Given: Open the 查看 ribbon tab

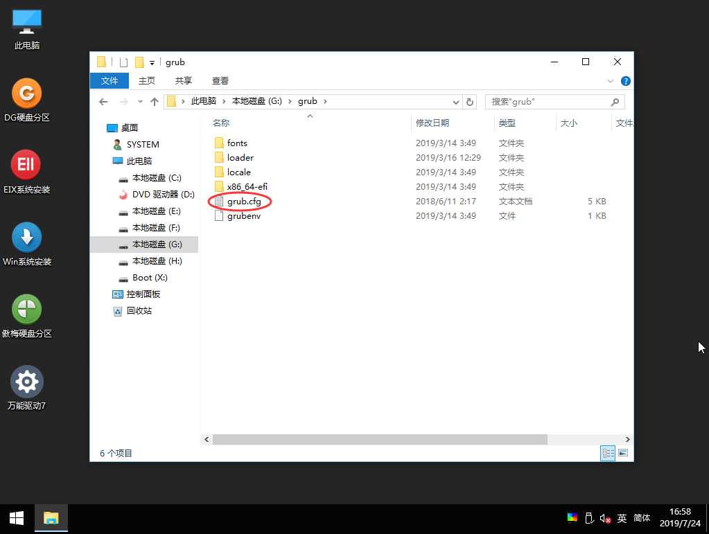Looking at the screenshot, I should coord(220,81).
